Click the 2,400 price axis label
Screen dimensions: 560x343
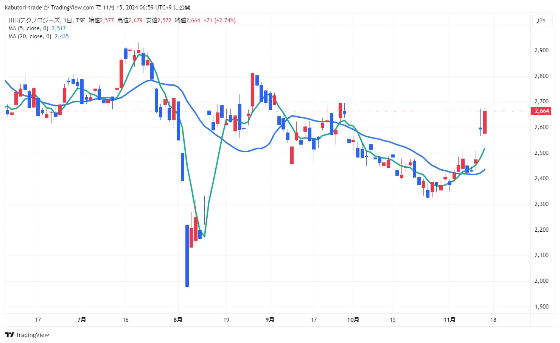[541, 178]
